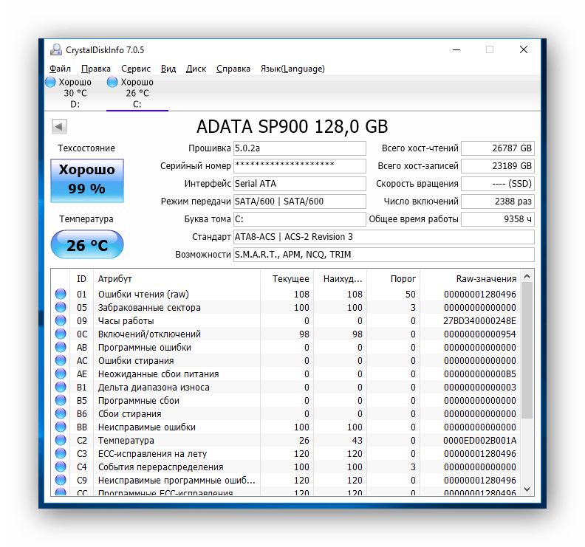Select the Неожиданные сбои питания row text
The image size is (585, 547).
(x=159, y=374)
